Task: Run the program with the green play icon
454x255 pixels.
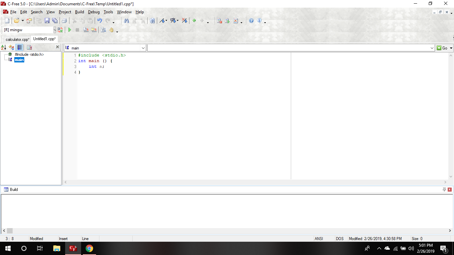Action: pyautogui.click(x=69, y=30)
